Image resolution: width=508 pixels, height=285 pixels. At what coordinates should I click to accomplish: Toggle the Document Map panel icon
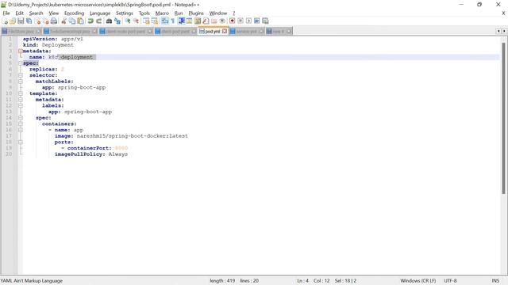197,21
